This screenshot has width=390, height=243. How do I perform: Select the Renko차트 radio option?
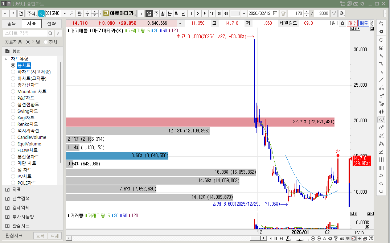[x=13, y=124]
